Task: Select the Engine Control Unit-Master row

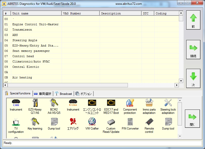Action: 91,24
